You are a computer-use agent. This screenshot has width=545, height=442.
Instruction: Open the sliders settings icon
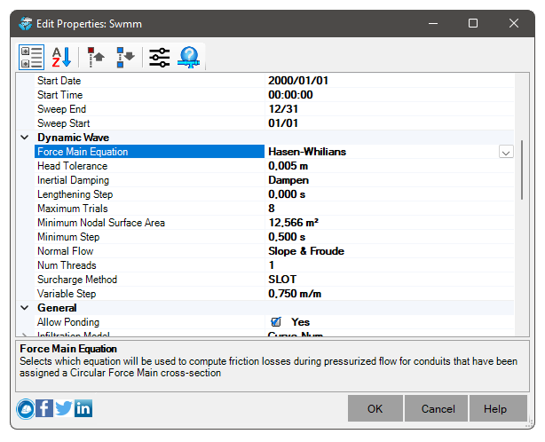coord(160,57)
